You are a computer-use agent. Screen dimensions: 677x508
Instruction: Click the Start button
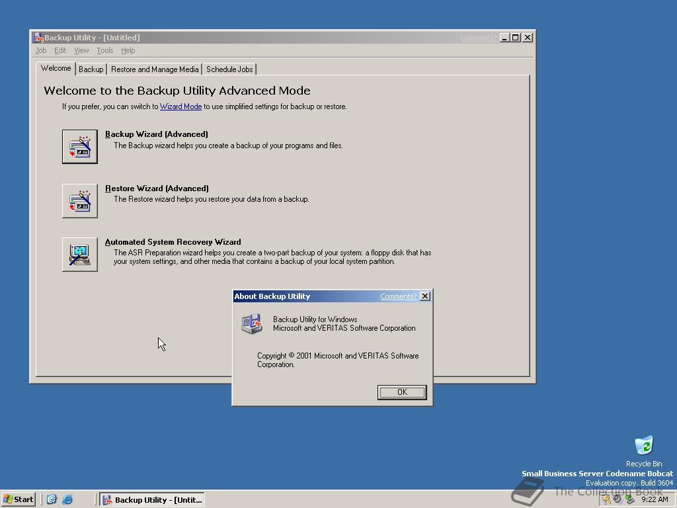18,499
